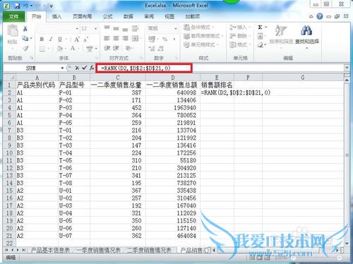Click the cell Borders icon
Screen dimensions: 353x264
pos(42,49)
